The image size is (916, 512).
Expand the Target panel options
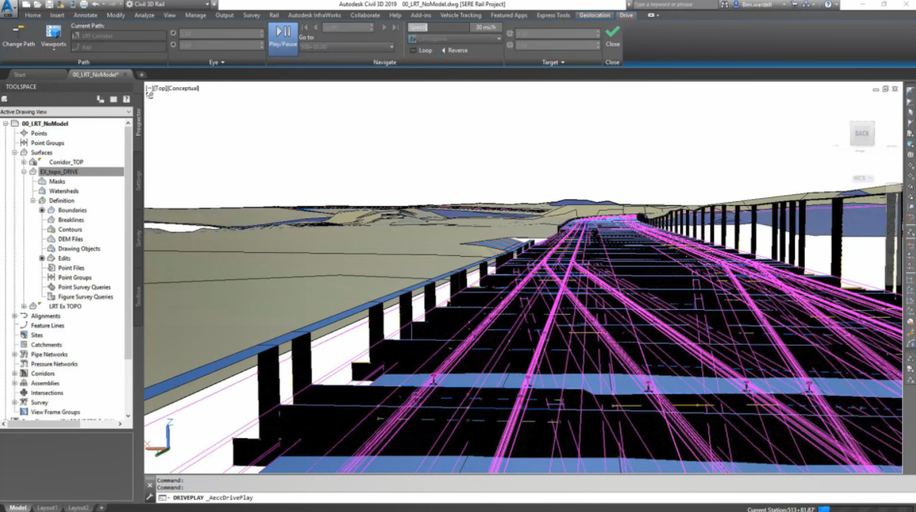click(x=553, y=62)
